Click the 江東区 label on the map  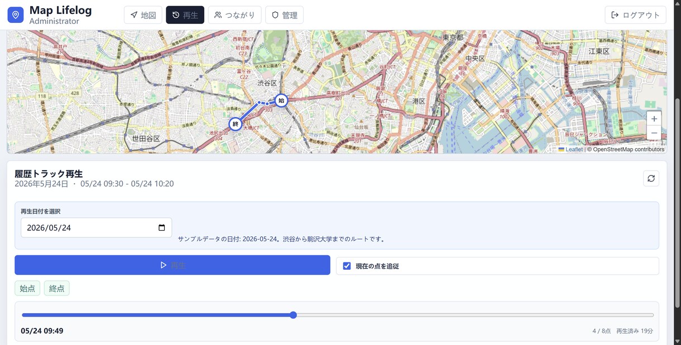coord(599,51)
